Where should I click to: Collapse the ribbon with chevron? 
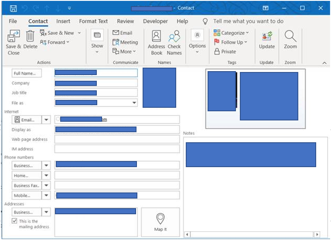324,63
